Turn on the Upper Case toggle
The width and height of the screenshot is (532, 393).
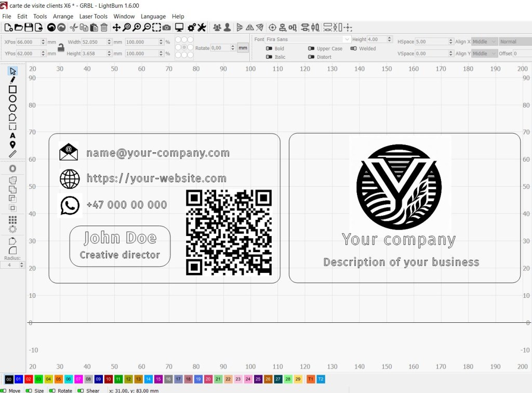tap(312, 49)
